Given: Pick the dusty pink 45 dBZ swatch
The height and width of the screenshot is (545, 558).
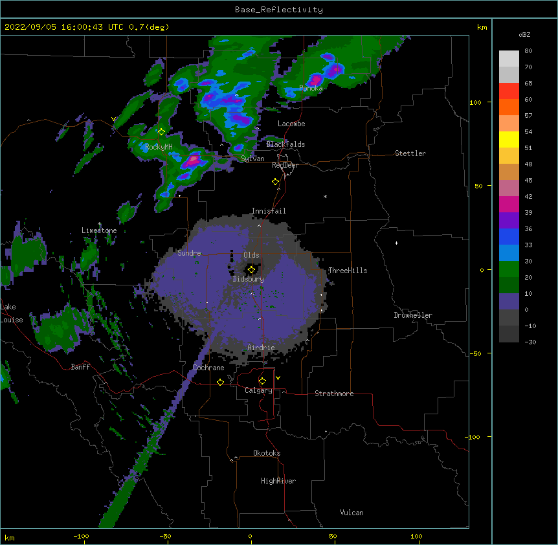Looking at the screenshot, I should tap(509, 188).
